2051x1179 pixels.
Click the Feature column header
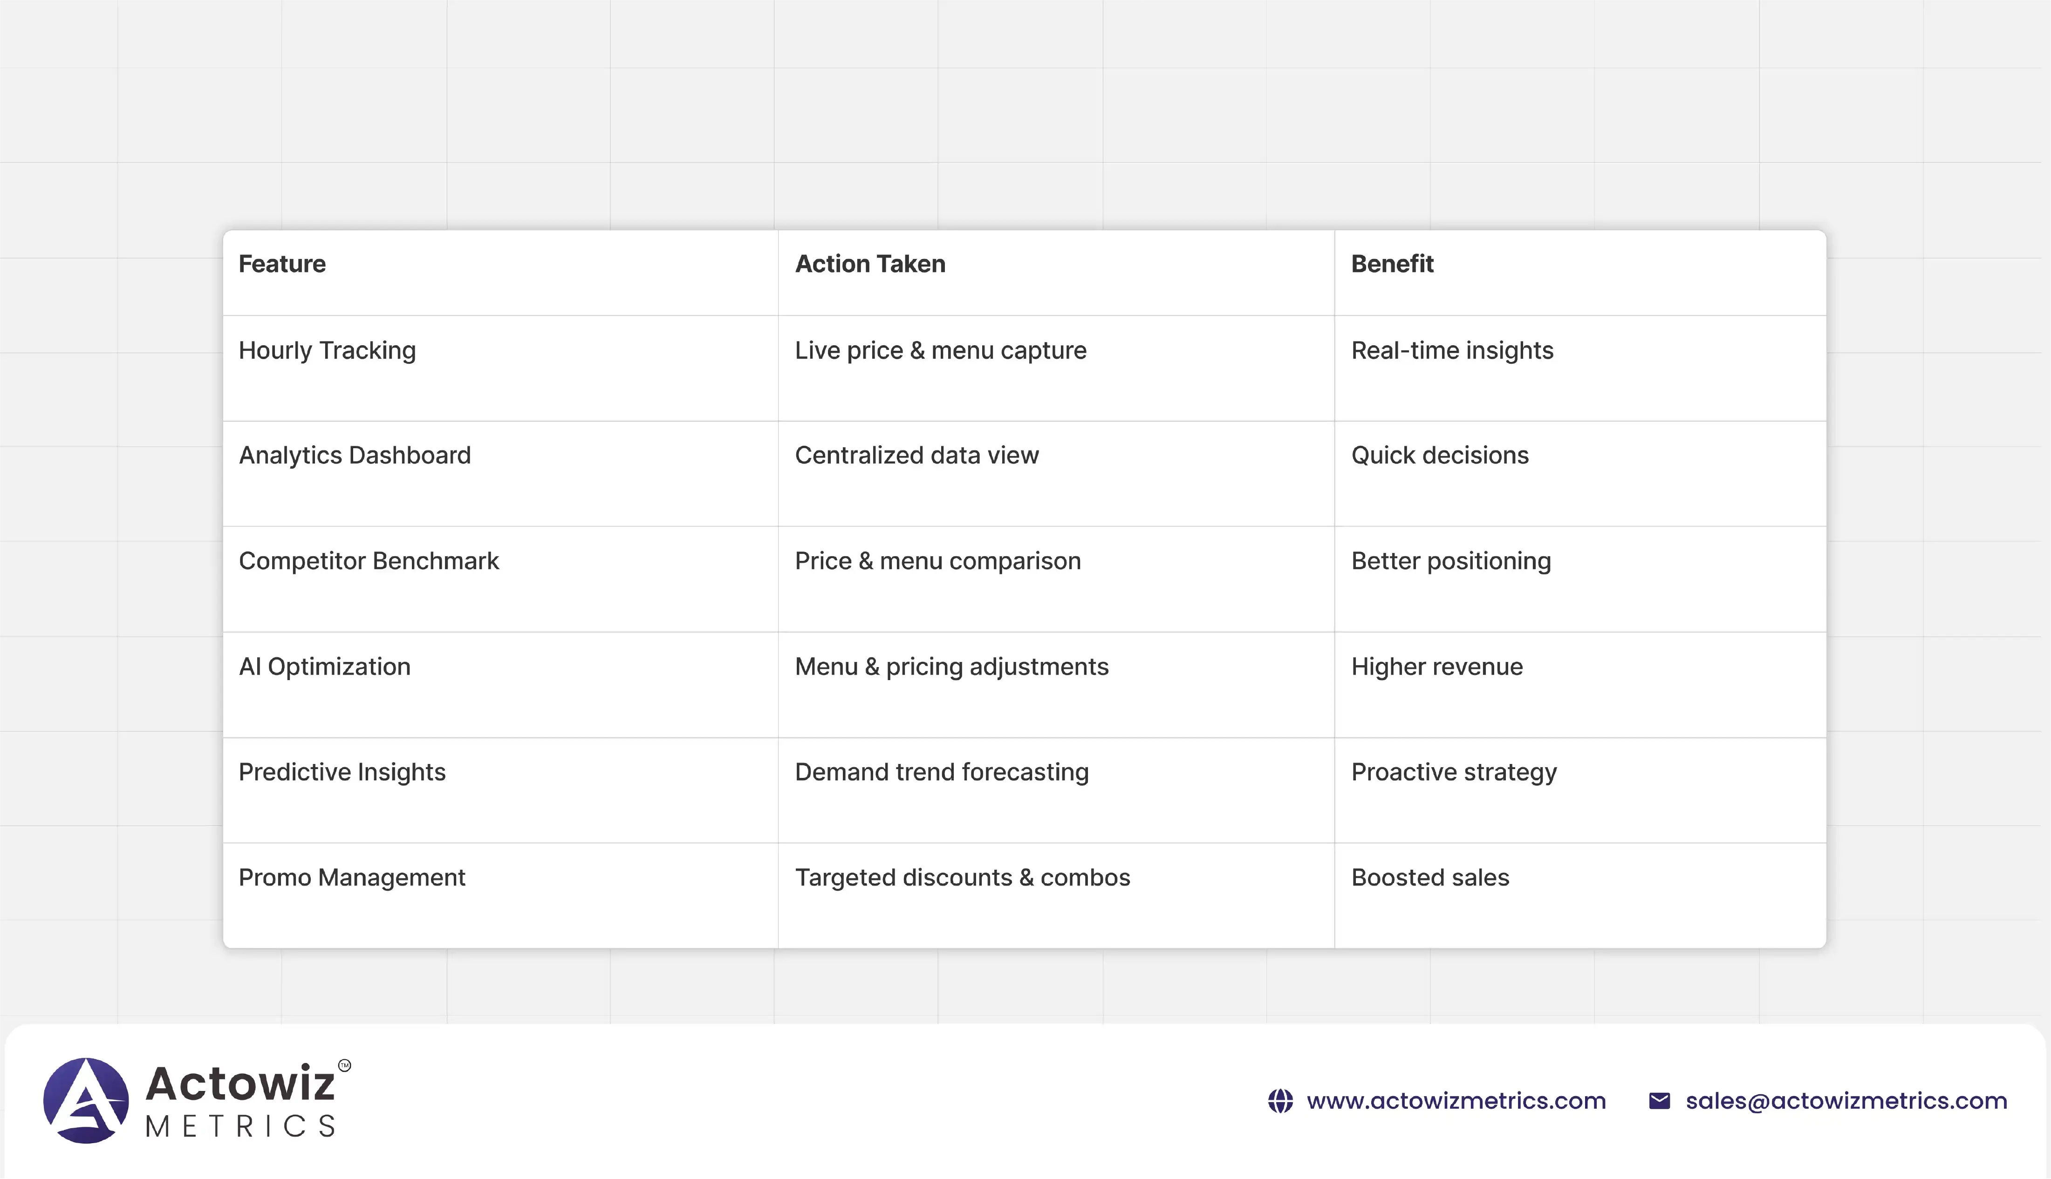(x=282, y=264)
